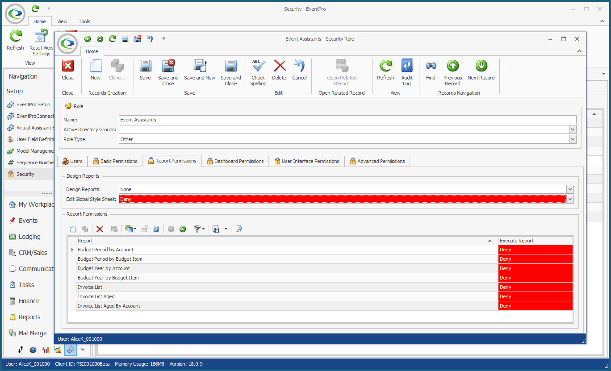
Task: Open quick access toolbar customize arrow in role window
Action: click(x=163, y=39)
